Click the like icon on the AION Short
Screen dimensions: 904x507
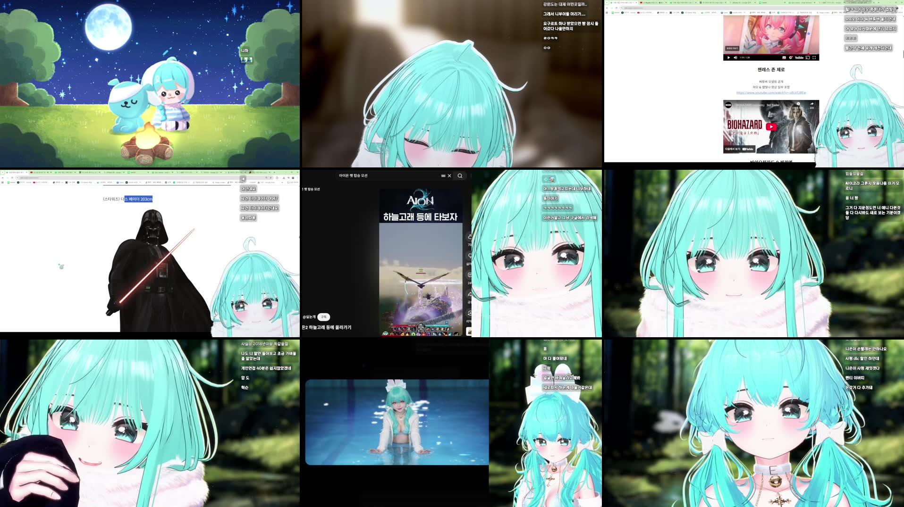pos(469,236)
